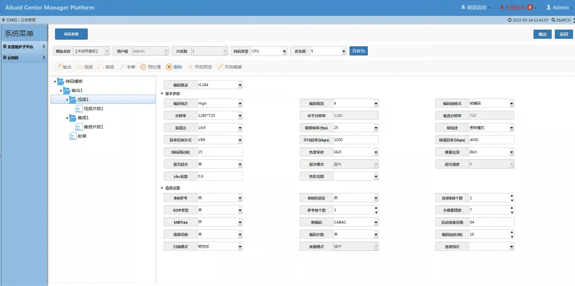Click the 确定 button
This screenshot has height=286, width=575.
[543, 34]
